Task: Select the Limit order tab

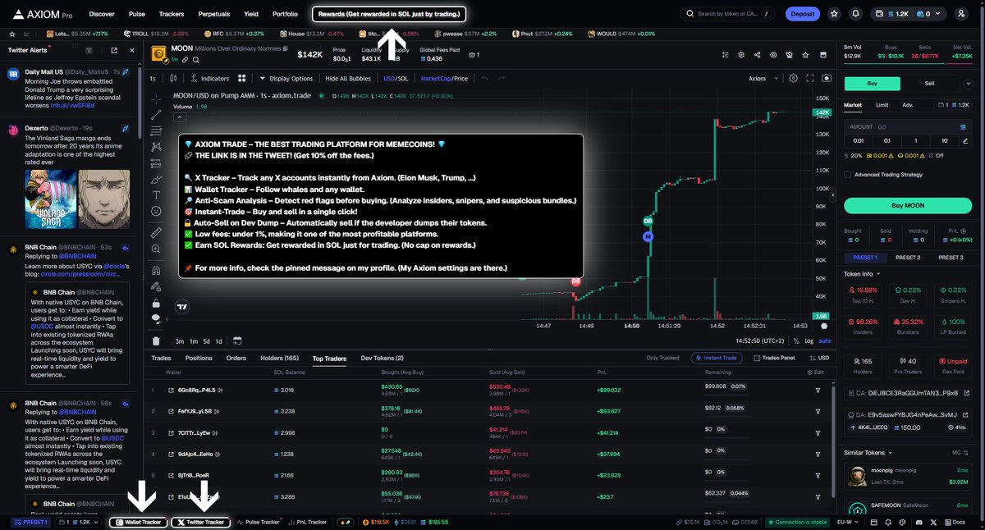Action: coord(882,105)
